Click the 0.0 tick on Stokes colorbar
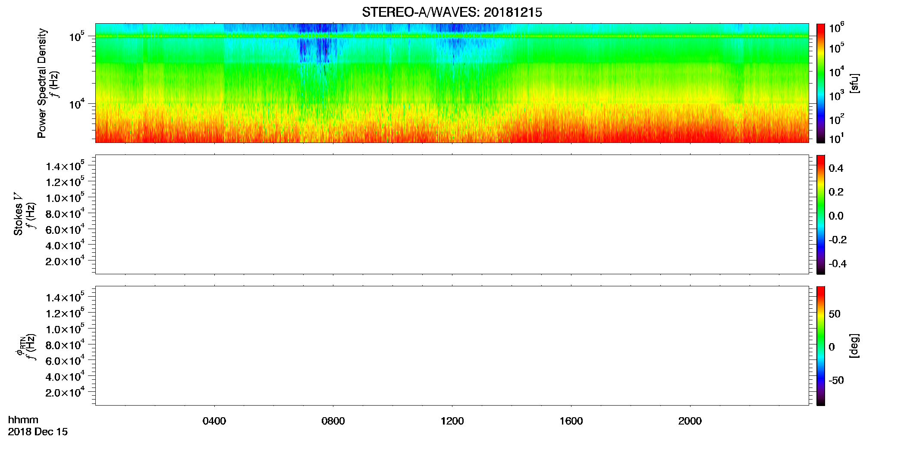The width and height of the screenshot is (904, 465). tap(836, 216)
